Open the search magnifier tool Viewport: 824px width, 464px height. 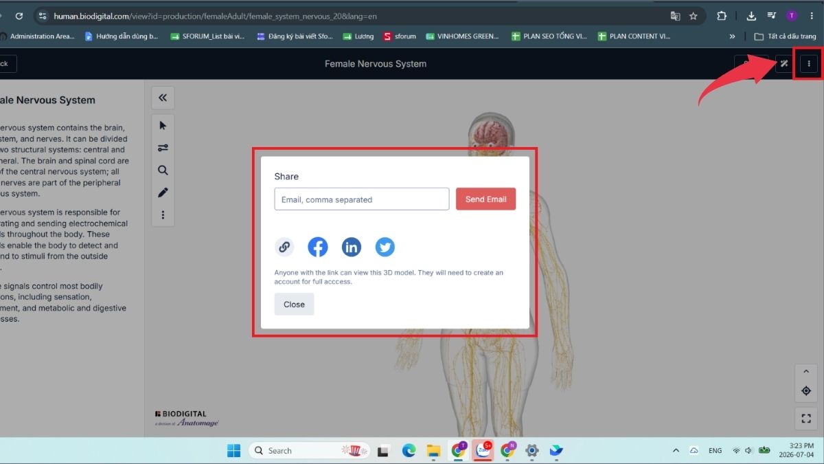pyautogui.click(x=163, y=170)
